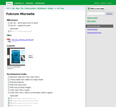This screenshot has height=107, width=116.
Task: Uncheck the Jan 17 Finalise static layouts item
Action: [x=9, y=31]
